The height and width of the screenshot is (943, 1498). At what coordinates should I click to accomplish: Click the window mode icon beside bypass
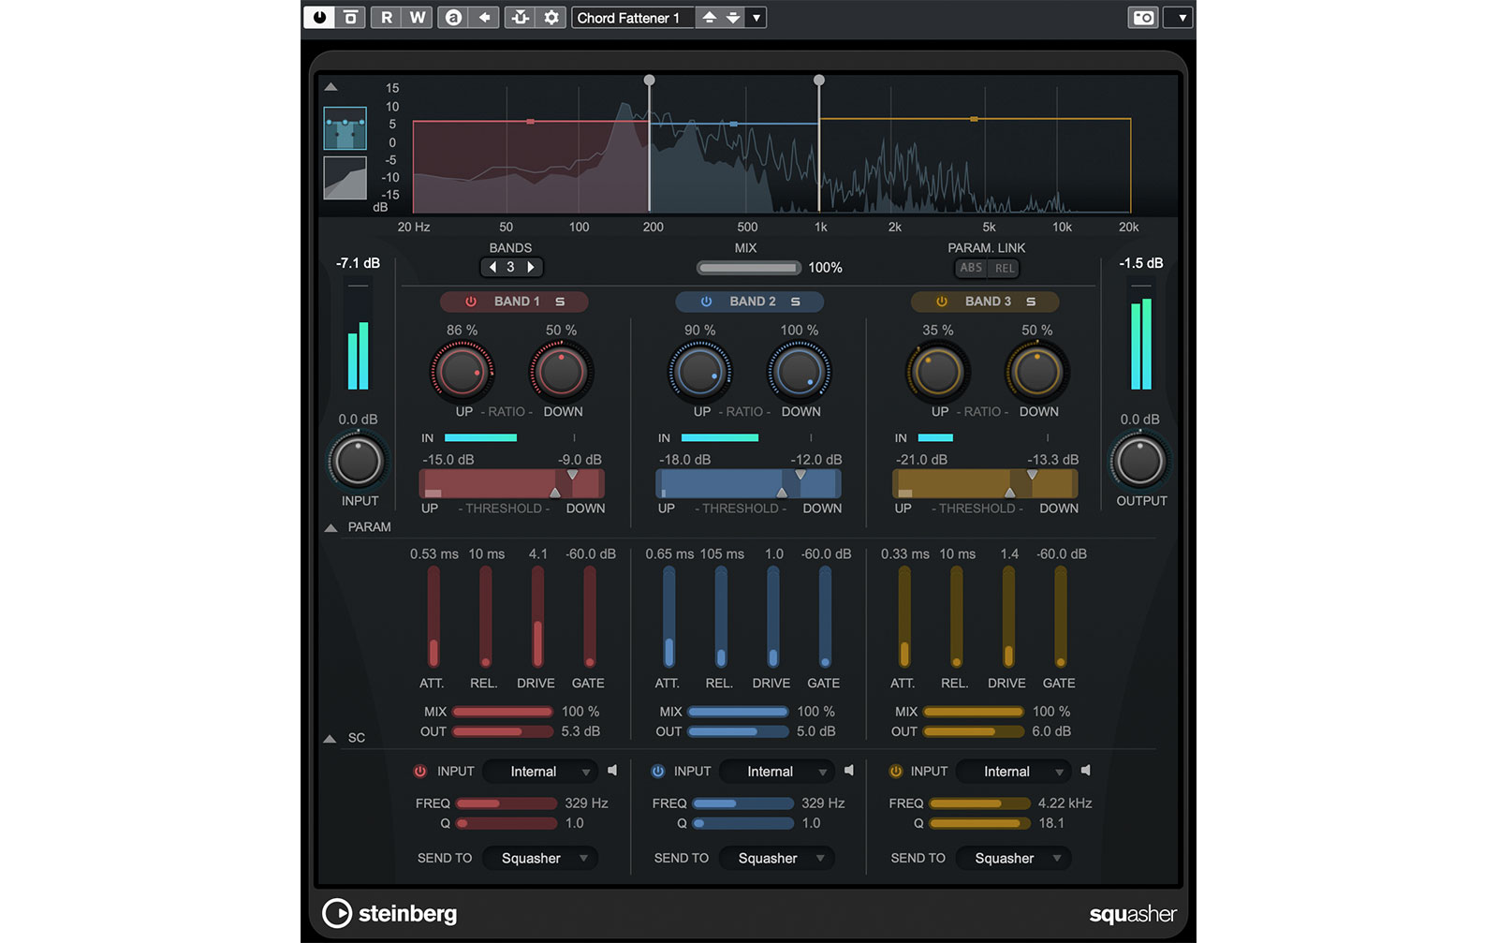tap(351, 17)
